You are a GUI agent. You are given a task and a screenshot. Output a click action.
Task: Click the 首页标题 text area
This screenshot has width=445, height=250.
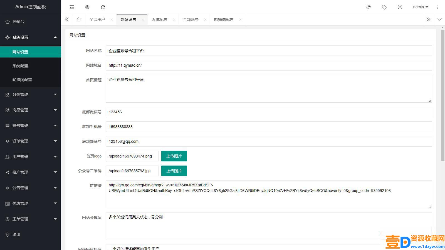pyautogui.click(x=269, y=89)
